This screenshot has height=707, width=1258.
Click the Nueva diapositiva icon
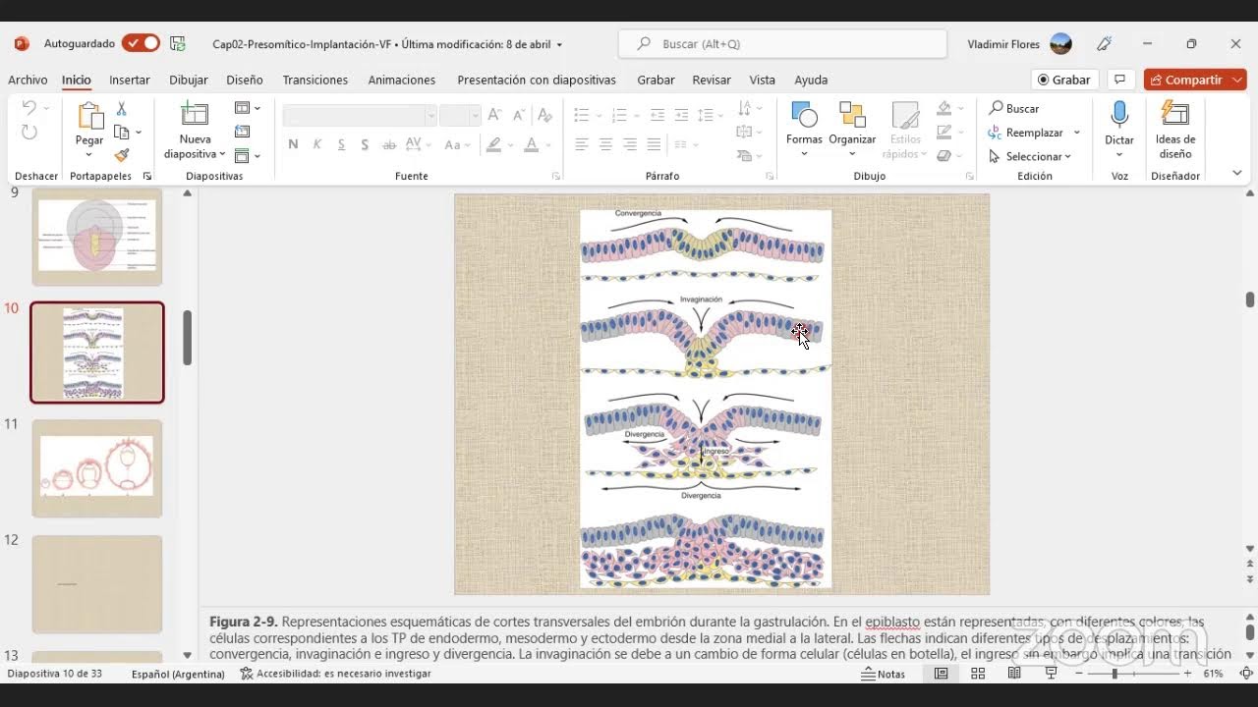(x=195, y=114)
